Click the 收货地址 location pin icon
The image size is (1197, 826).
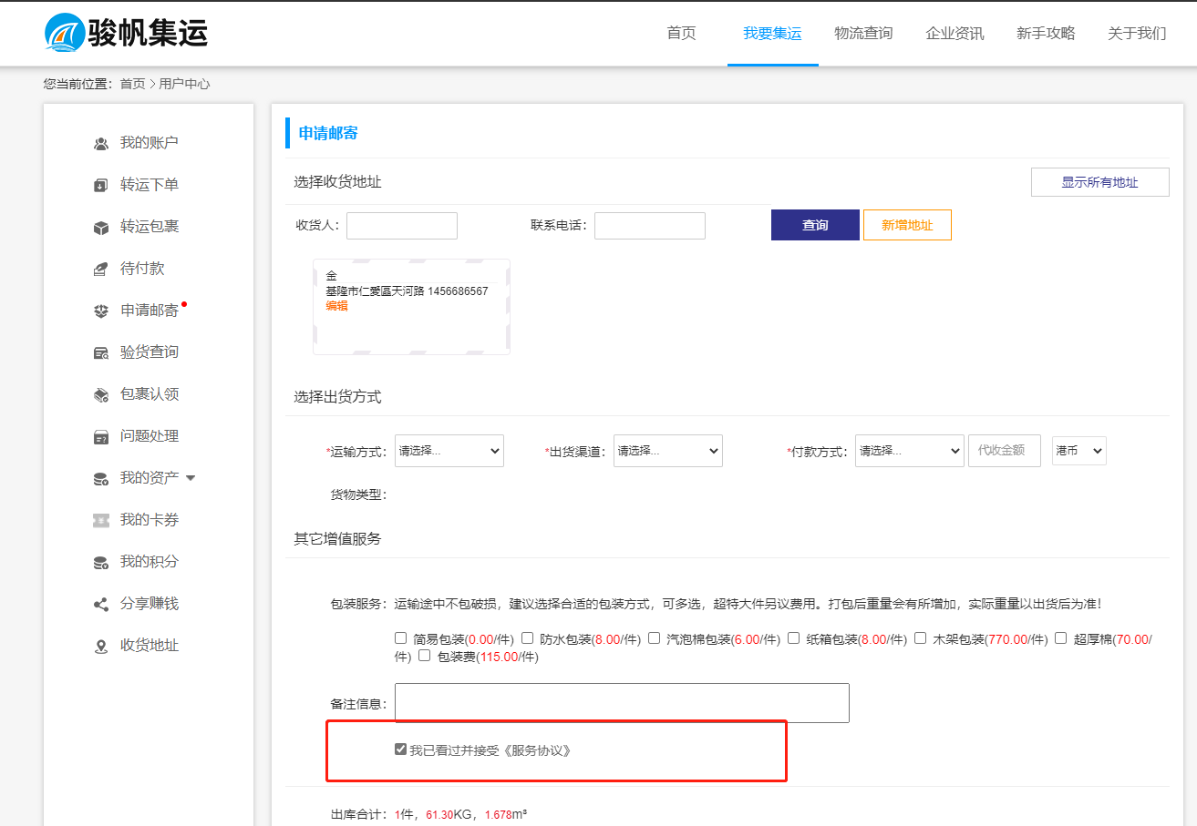[101, 647]
